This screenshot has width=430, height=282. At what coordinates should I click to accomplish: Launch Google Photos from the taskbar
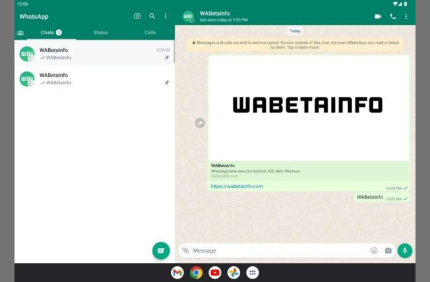[234, 273]
